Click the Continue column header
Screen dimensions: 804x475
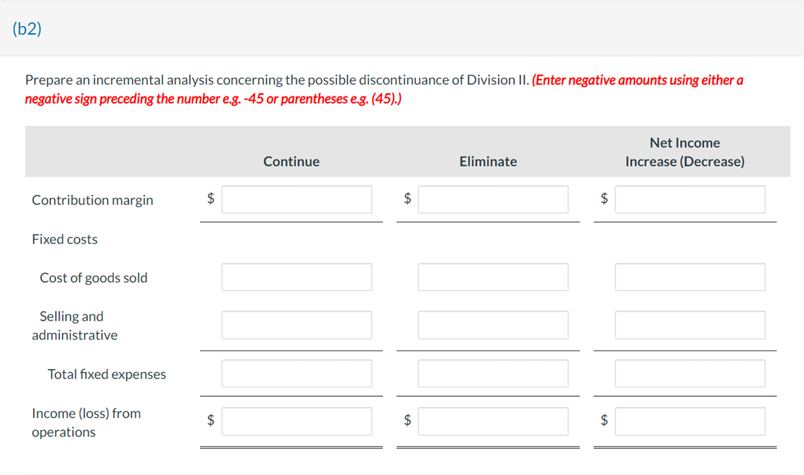pyautogui.click(x=291, y=161)
